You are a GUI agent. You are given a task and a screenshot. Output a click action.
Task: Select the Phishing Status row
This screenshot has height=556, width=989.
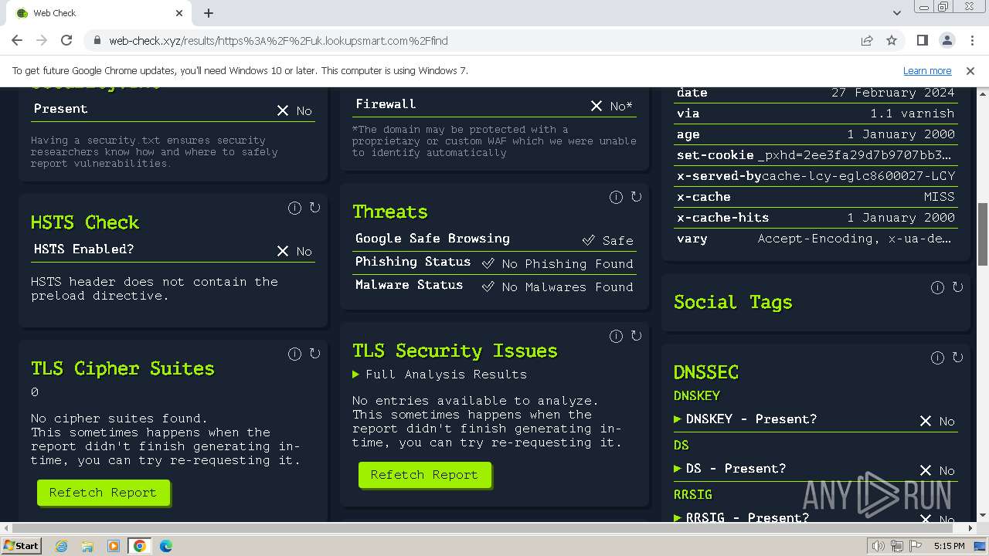[x=494, y=263]
